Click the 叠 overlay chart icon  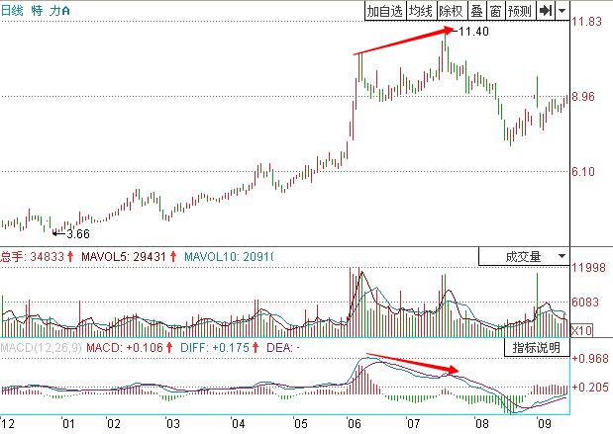pos(475,11)
